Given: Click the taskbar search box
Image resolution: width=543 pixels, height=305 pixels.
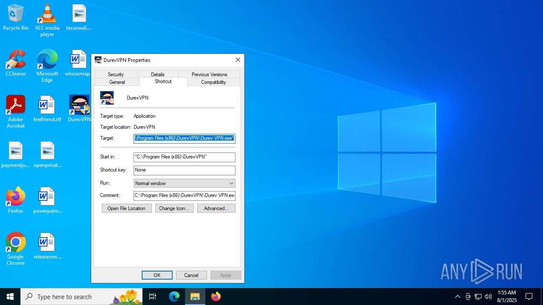Looking at the screenshot, I should click(82, 297).
